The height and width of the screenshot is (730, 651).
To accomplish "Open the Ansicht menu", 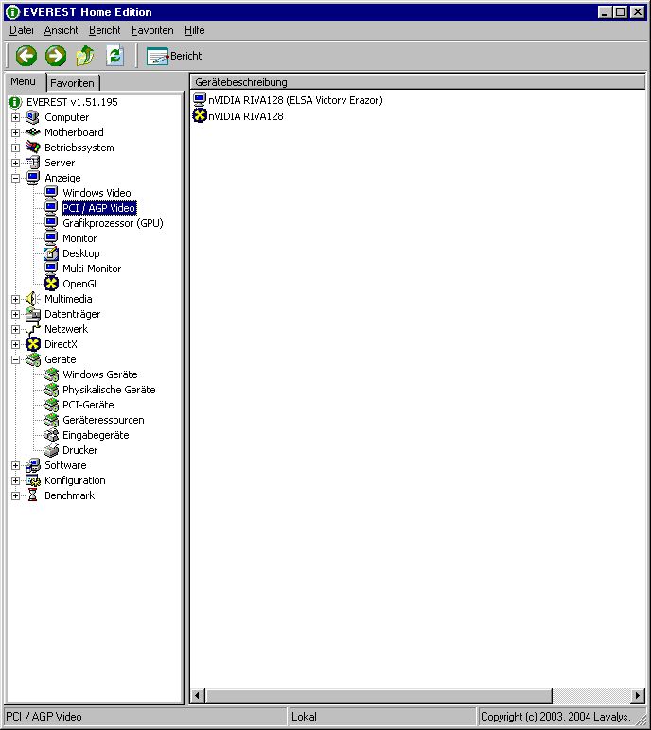I will tap(62, 30).
